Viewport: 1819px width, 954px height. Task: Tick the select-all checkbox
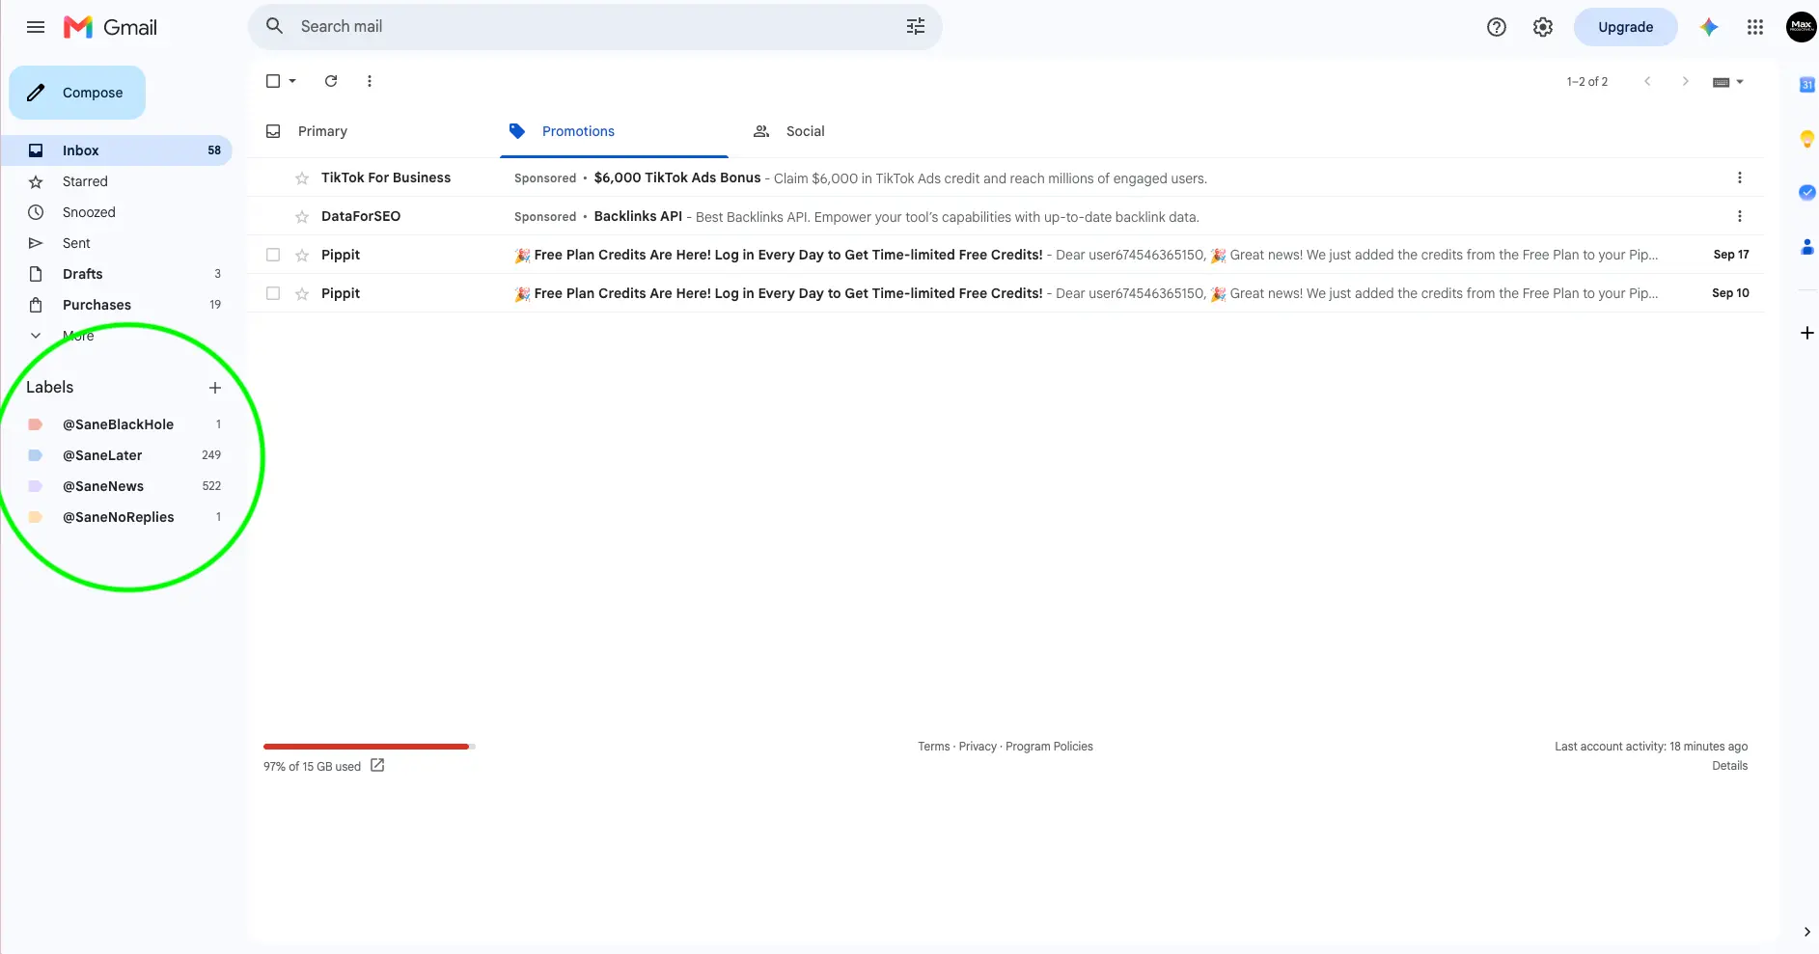pyautogui.click(x=273, y=81)
